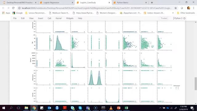Image resolution: width=197 pixels, height=111 pixels.
Task: Switch to the Logistic Regression tab
Action: click(57, 2)
